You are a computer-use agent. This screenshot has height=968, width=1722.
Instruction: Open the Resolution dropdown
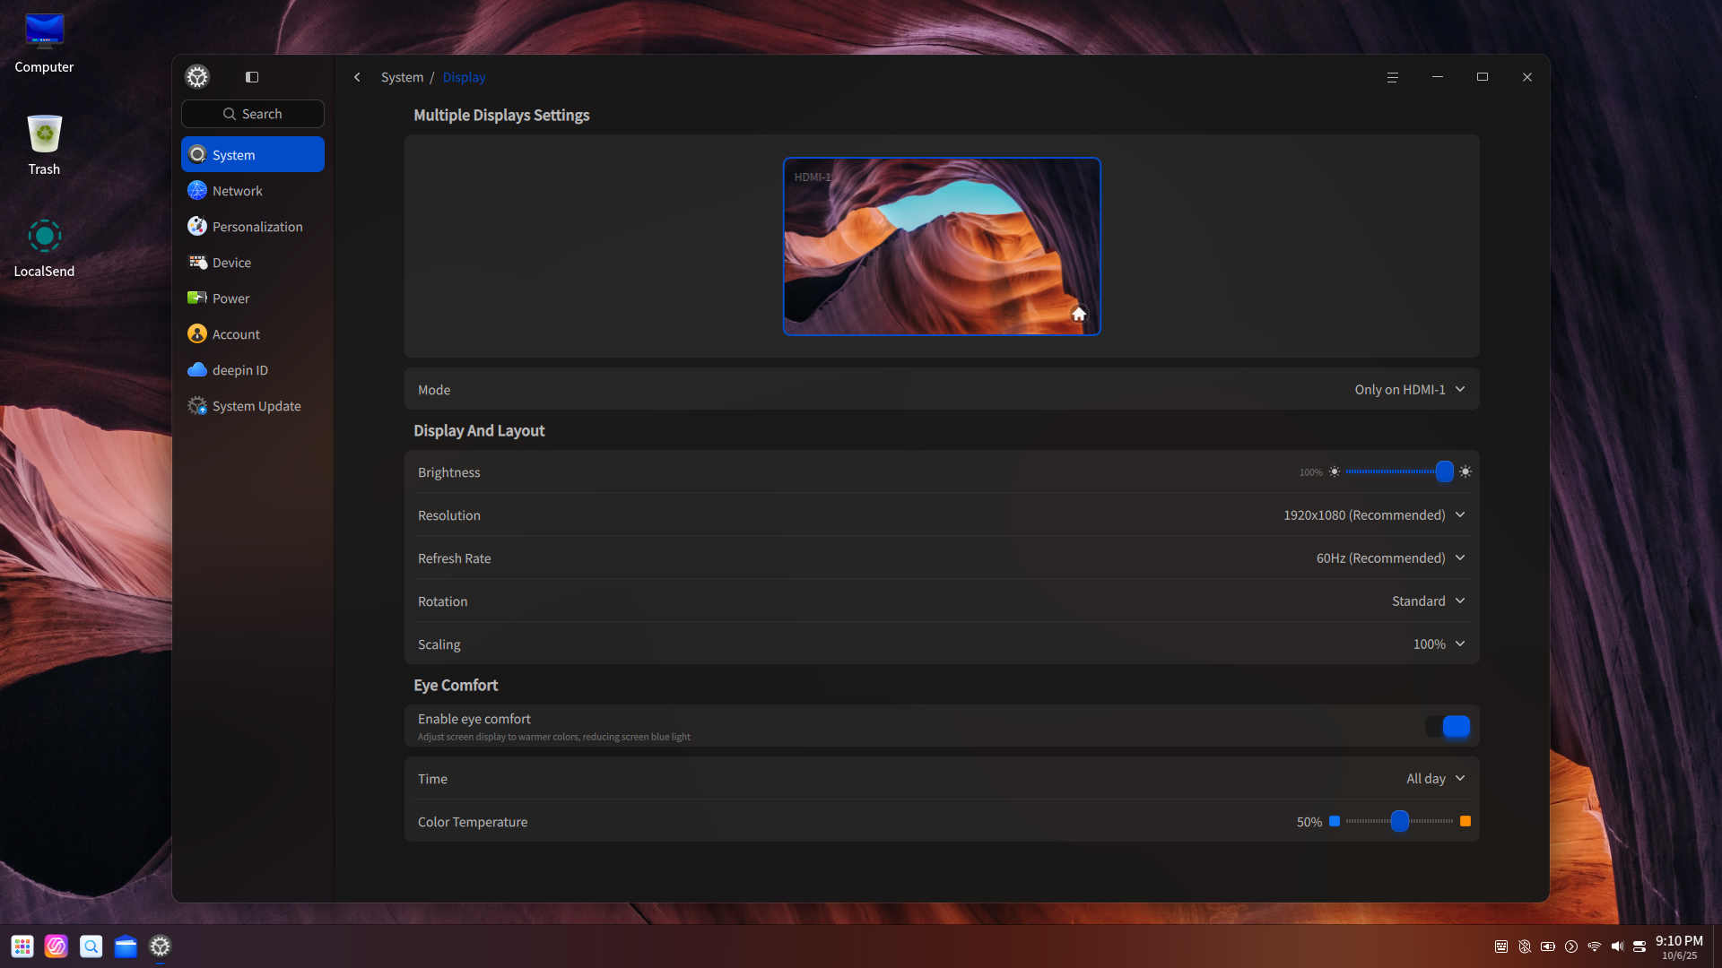(x=1373, y=515)
